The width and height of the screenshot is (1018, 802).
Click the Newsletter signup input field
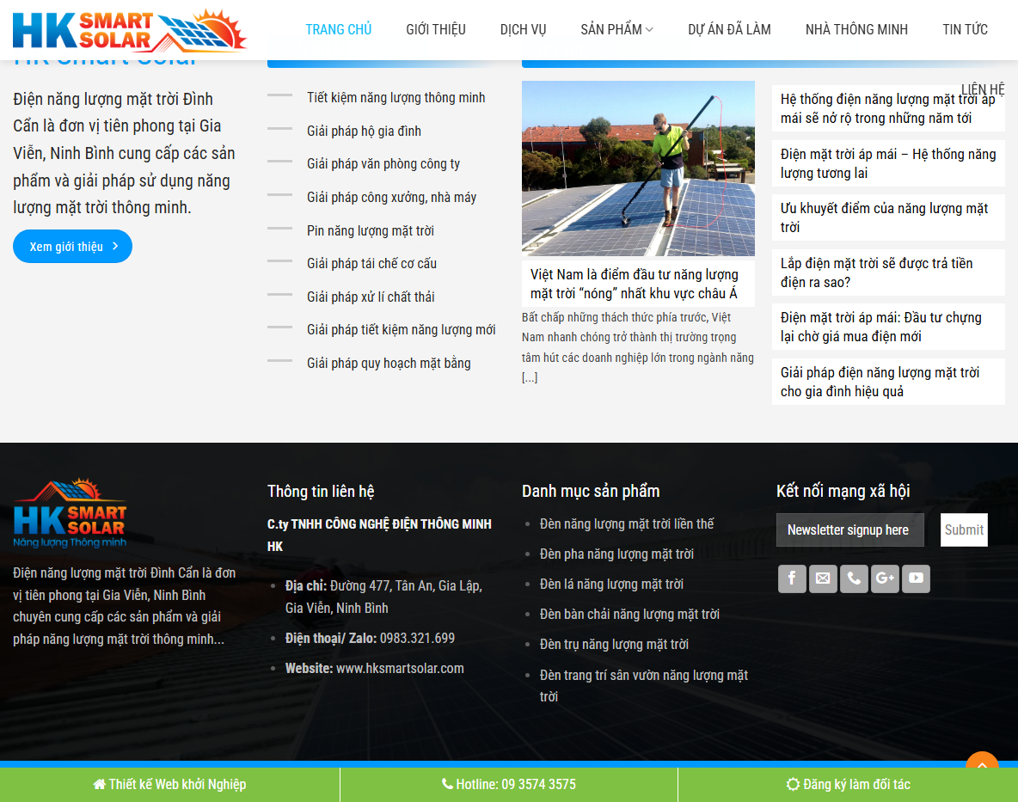pos(849,530)
